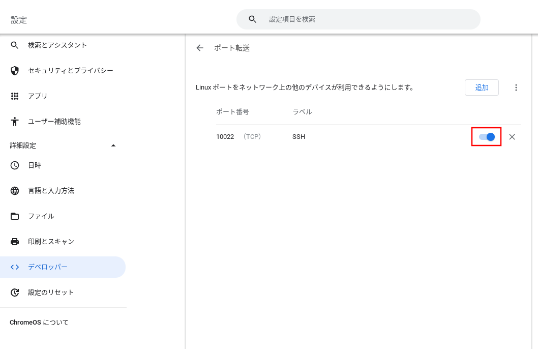Select 検索とアシスタント in sidebar
538x349 pixels.
(57, 45)
